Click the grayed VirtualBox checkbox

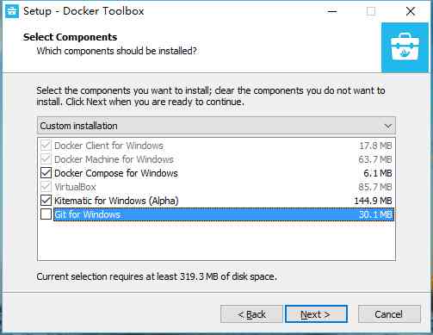46,187
